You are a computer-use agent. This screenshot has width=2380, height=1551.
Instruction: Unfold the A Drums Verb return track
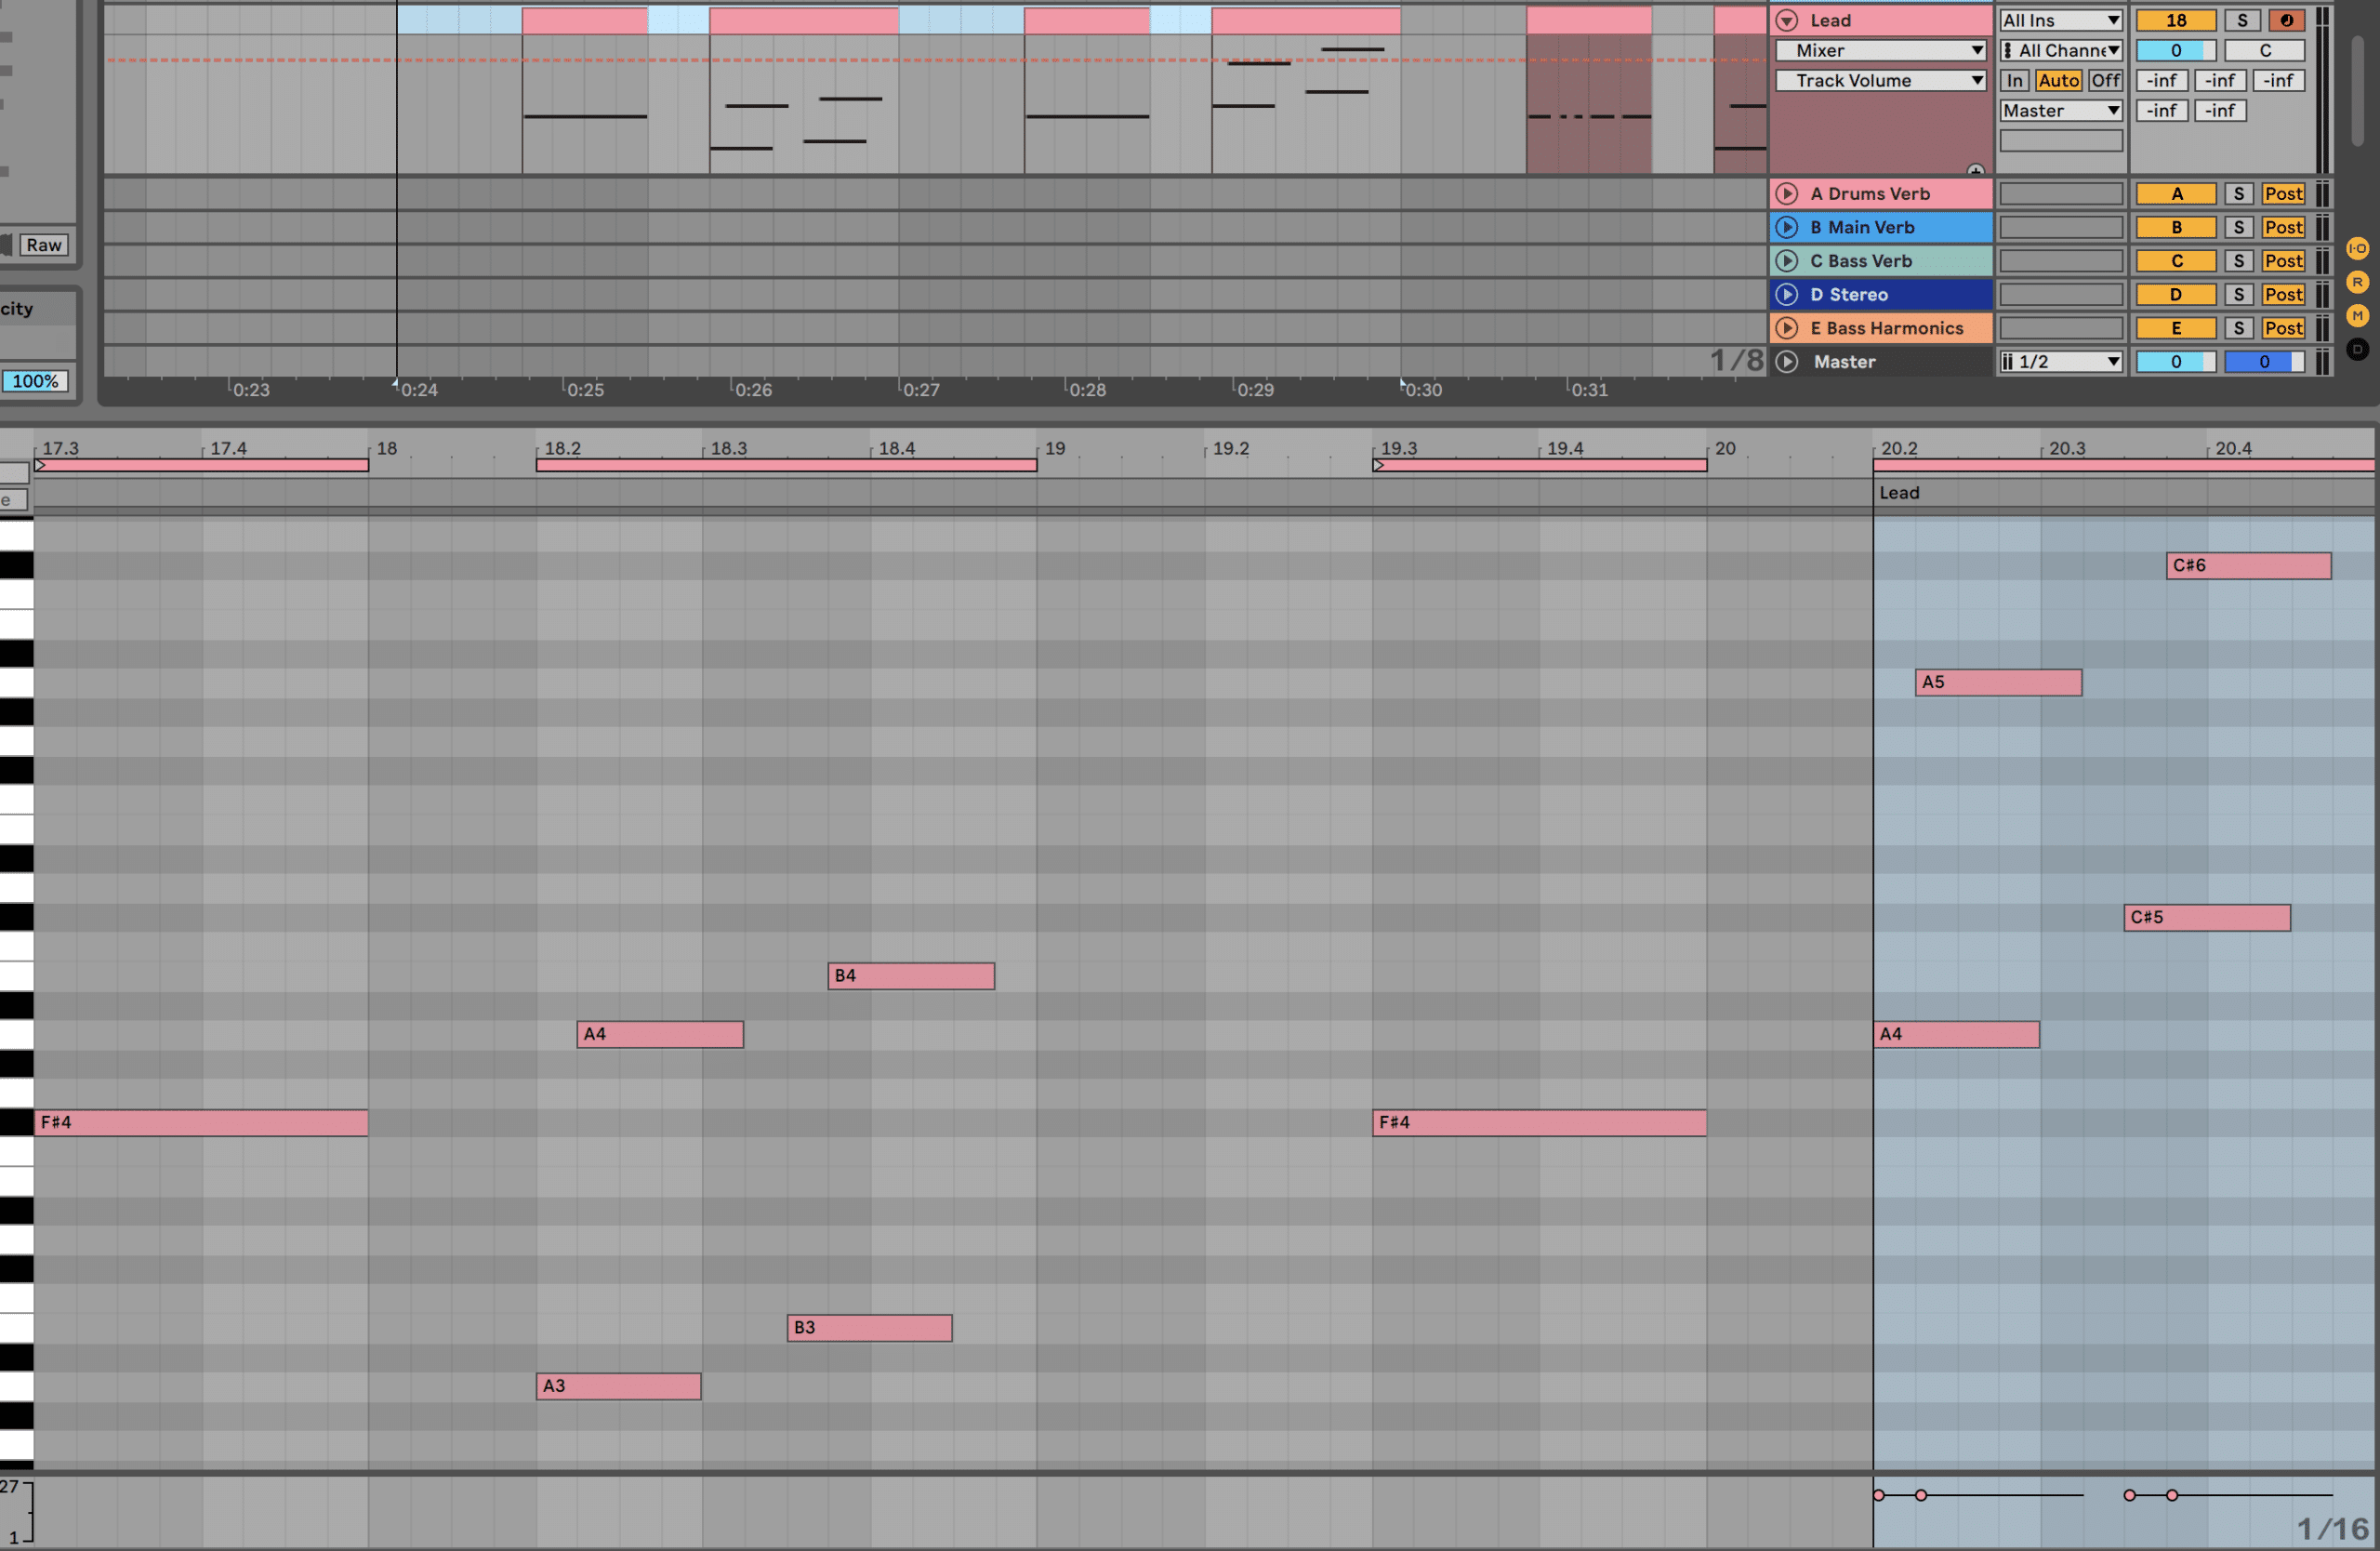coord(1787,194)
